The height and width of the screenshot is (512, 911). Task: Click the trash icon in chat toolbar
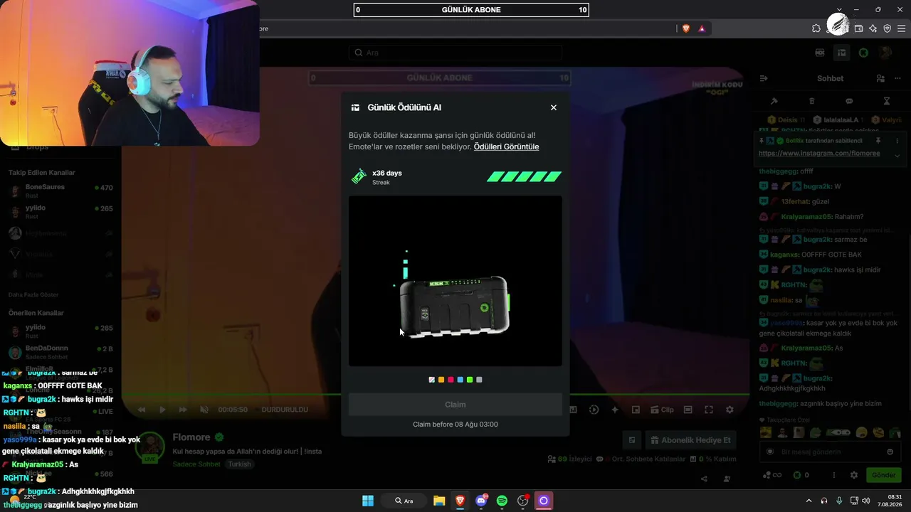coord(812,101)
